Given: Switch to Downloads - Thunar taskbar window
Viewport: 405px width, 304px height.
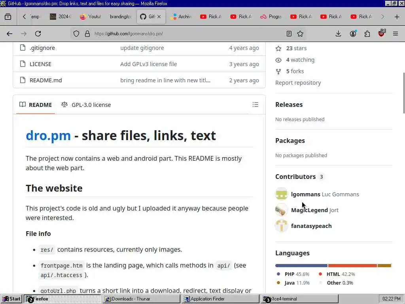Looking at the screenshot, I should click(141, 299).
